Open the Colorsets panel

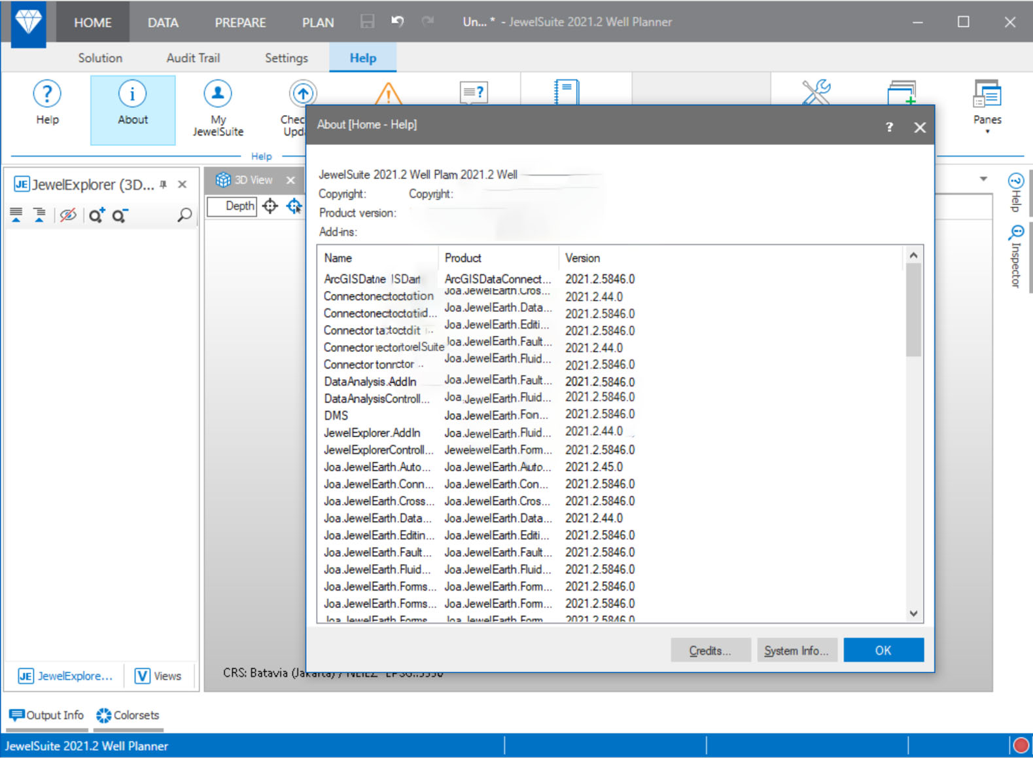tap(128, 715)
